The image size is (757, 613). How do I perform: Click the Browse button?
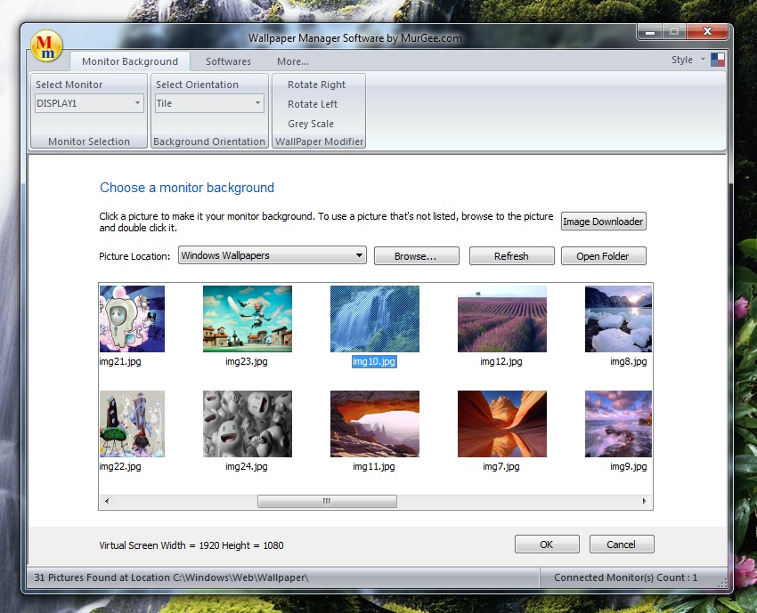[416, 255]
